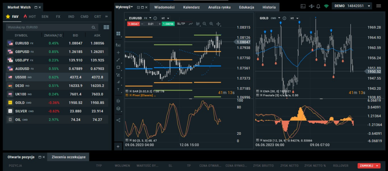388x171 pixels.
Task: Remove the SAR indicator from EURUSD chart
Action: pos(130,91)
